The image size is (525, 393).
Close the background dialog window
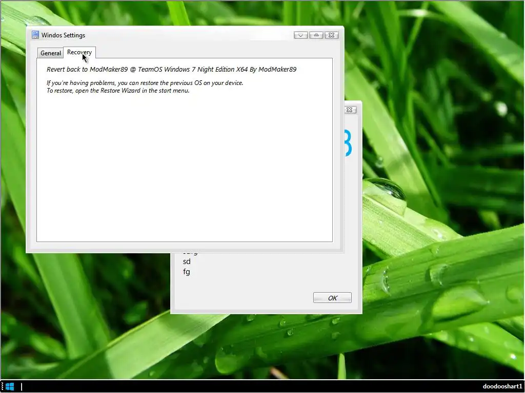(349, 110)
